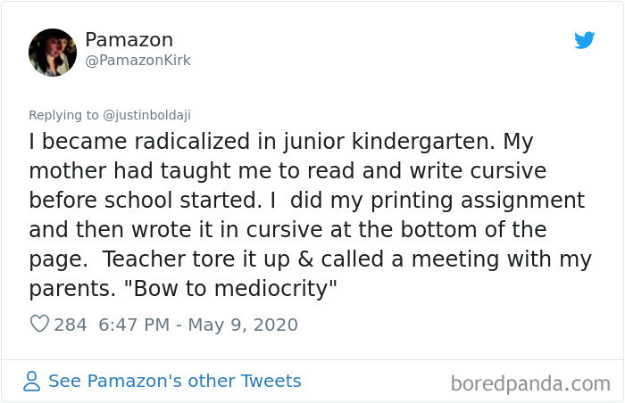The width and height of the screenshot is (625, 403).
Task: Click the "Replying to" label
Action: [65, 115]
